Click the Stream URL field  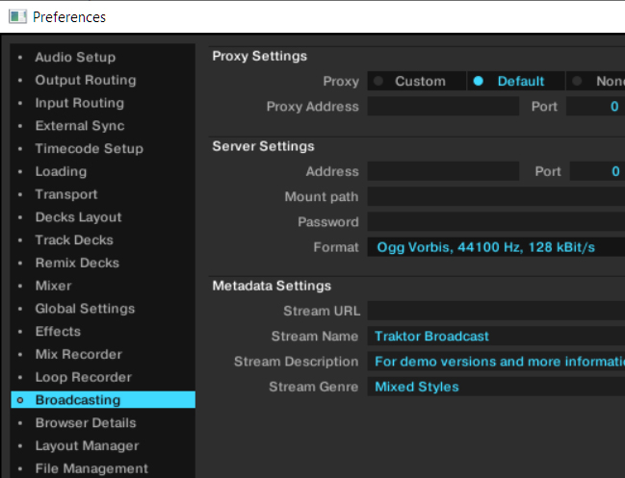(x=494, y=312)
